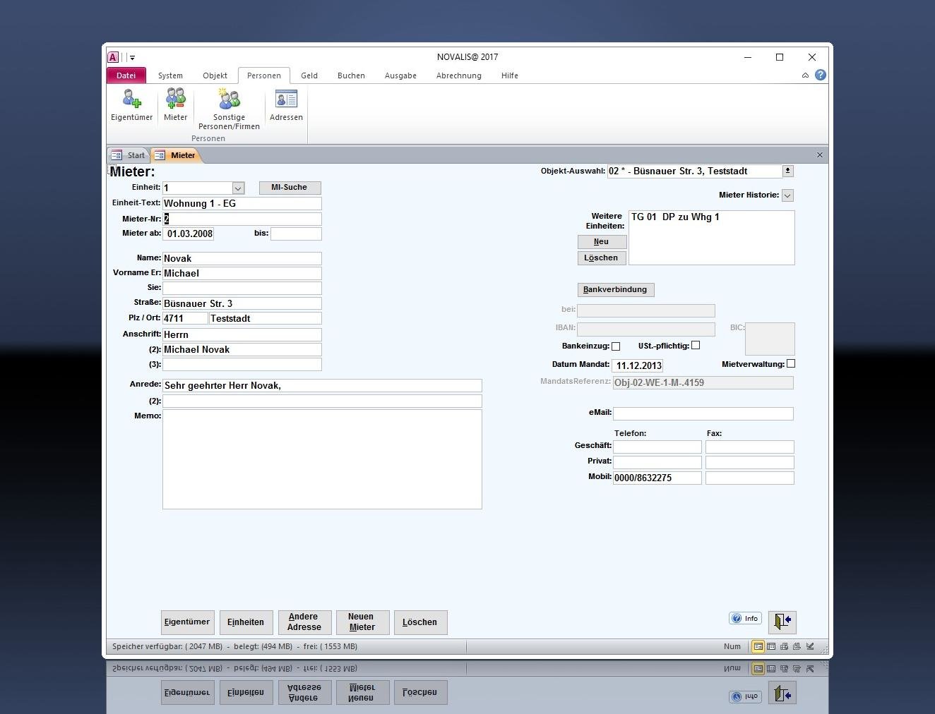
Task: Open the Abrechnung ribbon tab
Action: (459, 75)
